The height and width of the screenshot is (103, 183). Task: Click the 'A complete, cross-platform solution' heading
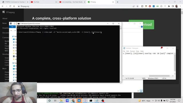tap(61, 18)
